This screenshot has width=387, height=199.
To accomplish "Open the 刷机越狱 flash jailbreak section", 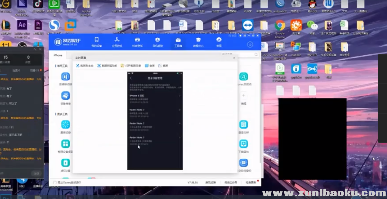I will (157, 41).
